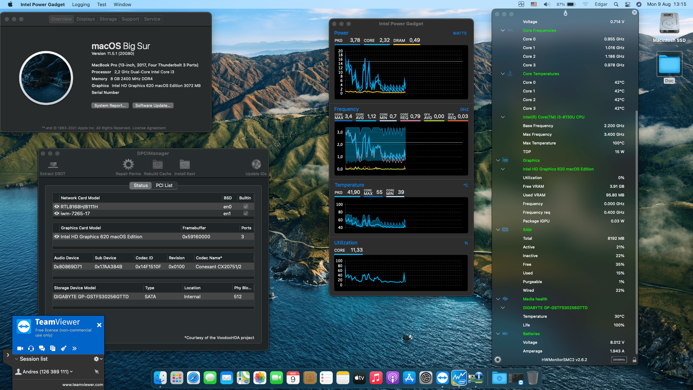Open the TeamViewer session settings gear dropdown
This screenshot has width=693, height=390.
(x=98, y=359)
